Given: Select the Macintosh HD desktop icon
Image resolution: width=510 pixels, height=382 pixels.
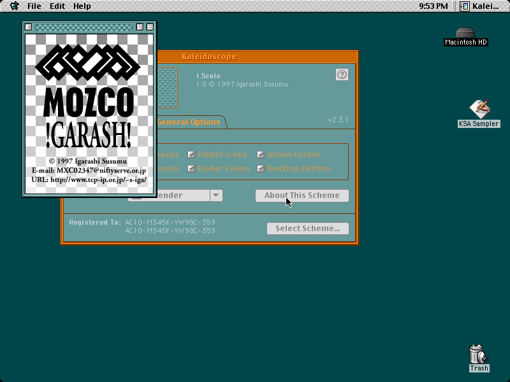Looking at the screenshot, I should coord(465,37).
